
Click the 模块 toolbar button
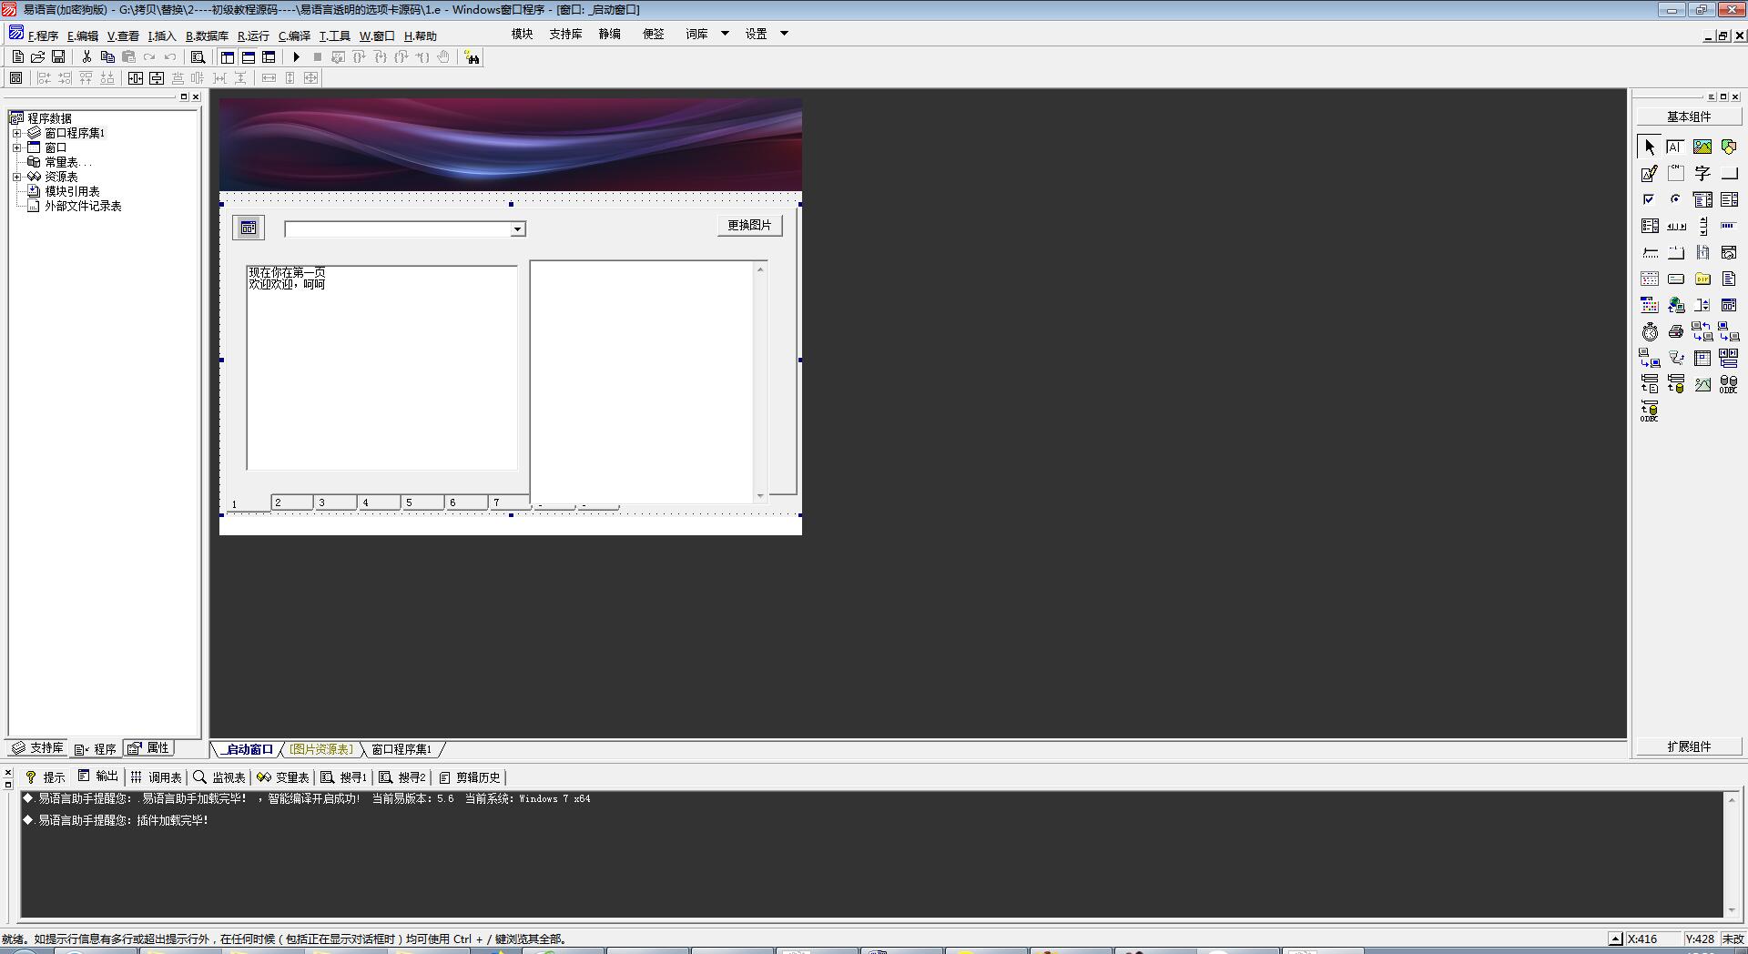(522, 34)
